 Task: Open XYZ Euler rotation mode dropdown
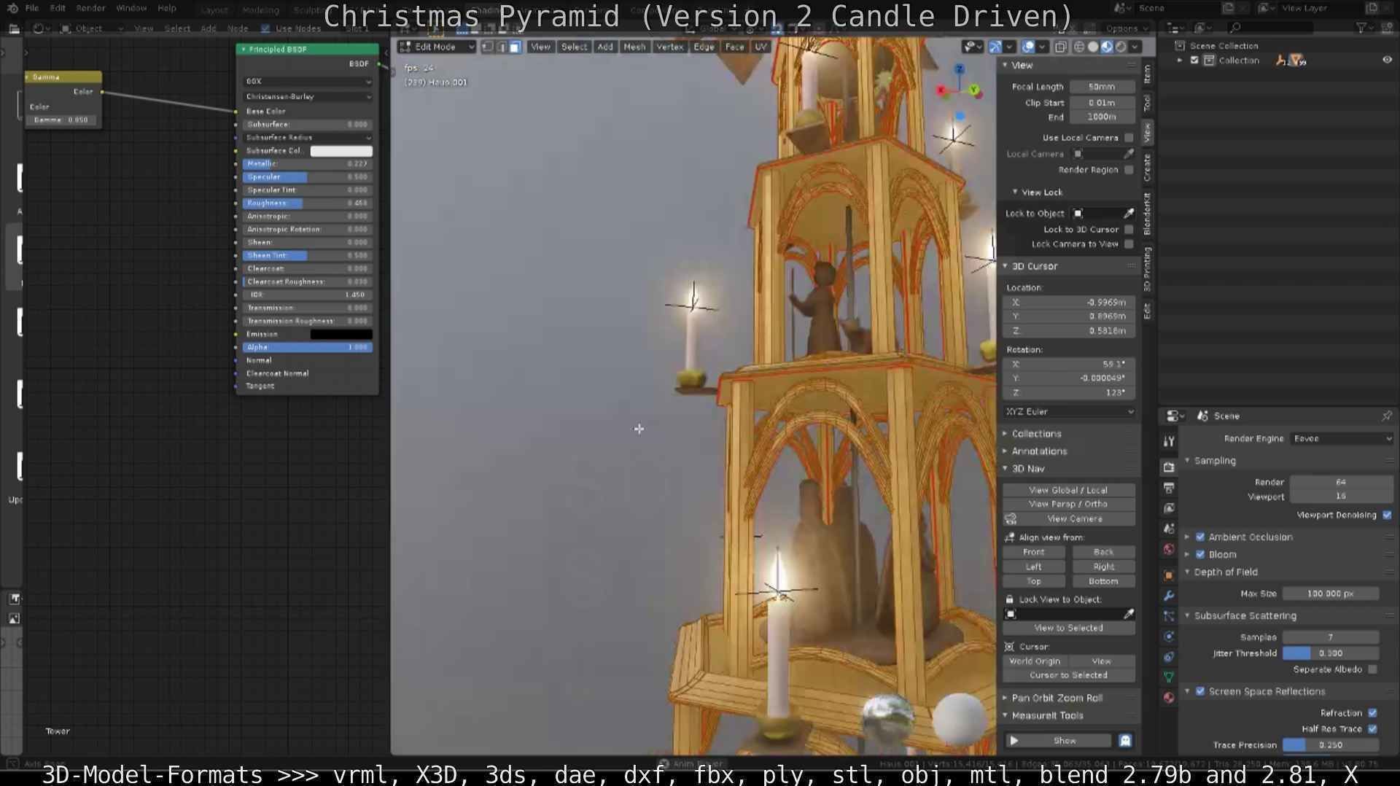pyautogui.click(x=1069, y=412)
